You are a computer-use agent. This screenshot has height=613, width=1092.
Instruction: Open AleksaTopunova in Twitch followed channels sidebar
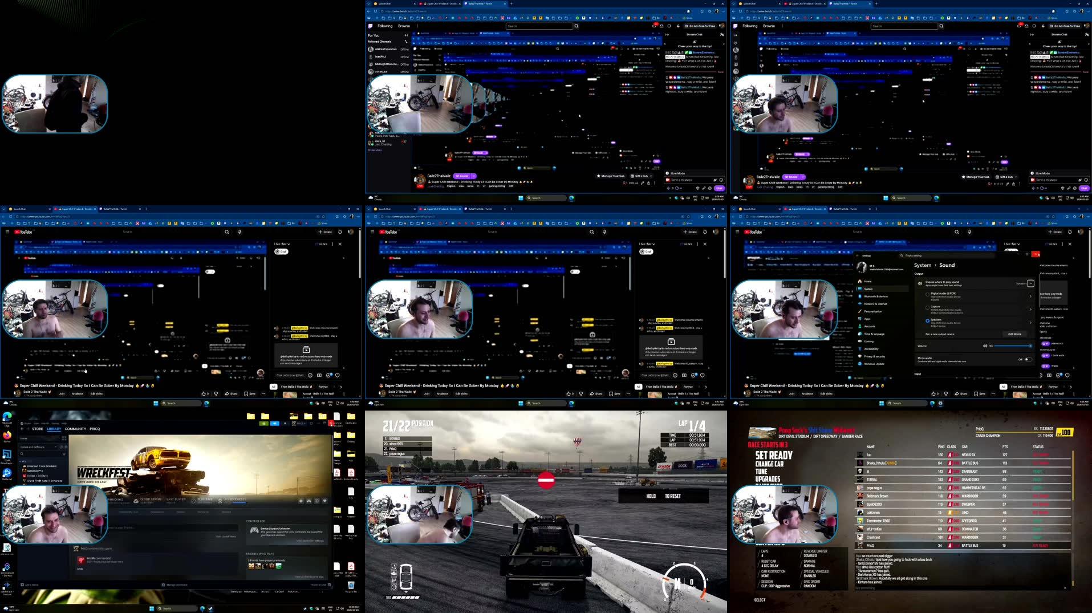coord(388,49)
